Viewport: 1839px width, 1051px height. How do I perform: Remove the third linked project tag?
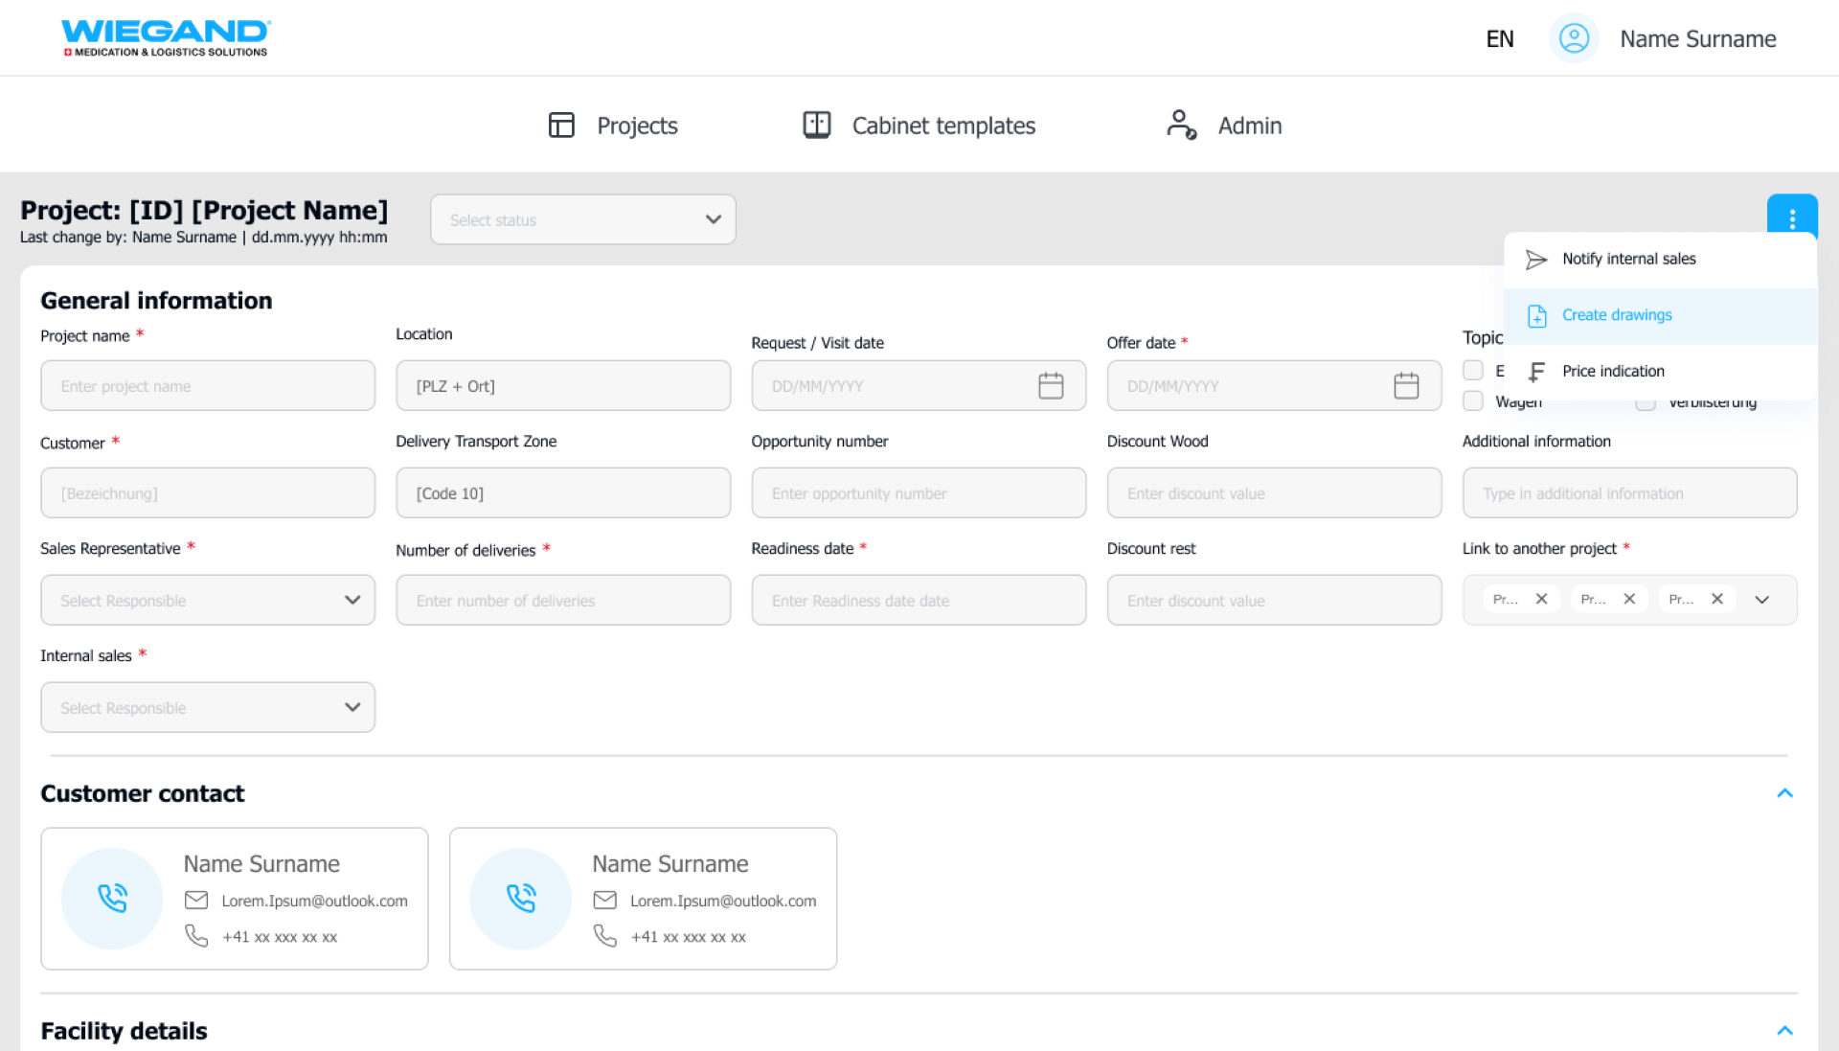click(1717, 599)
